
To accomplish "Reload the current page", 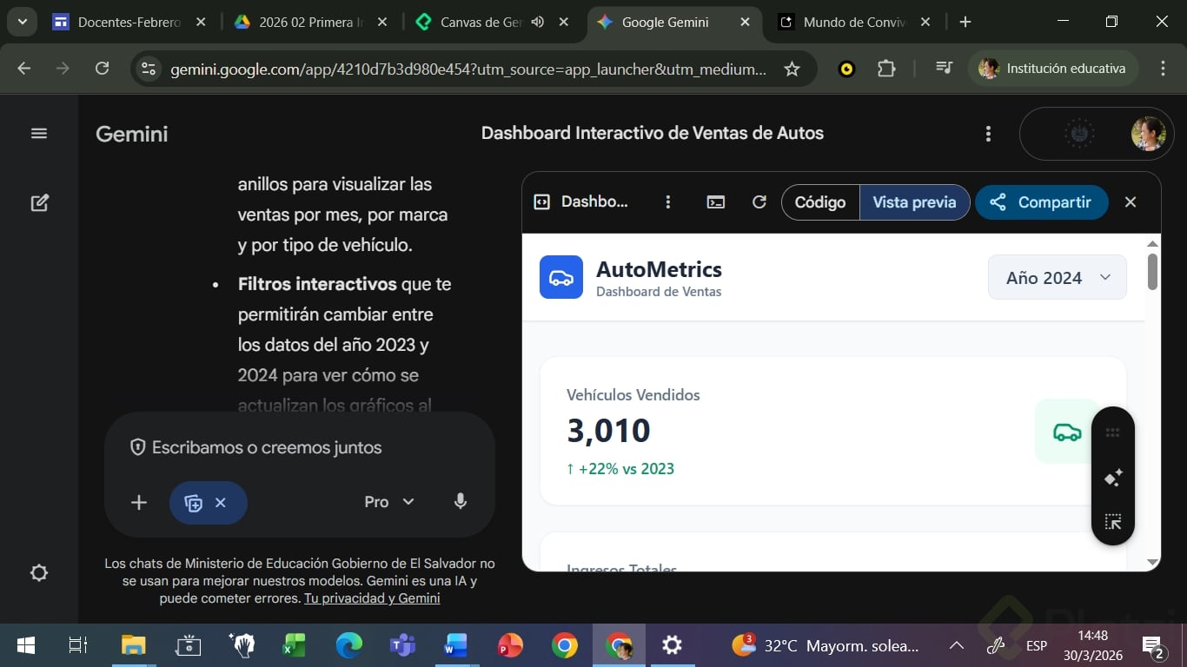I will pos(103,69).
